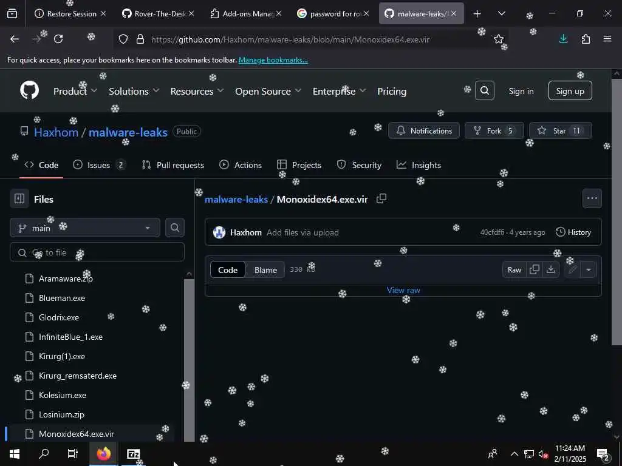The image size is (622, 466).
Task: Open the edit options dropdown arrow
Action: click(x=589, y=269)
